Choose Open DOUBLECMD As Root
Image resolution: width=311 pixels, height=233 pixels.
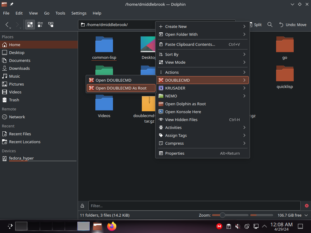coord(121,88)
